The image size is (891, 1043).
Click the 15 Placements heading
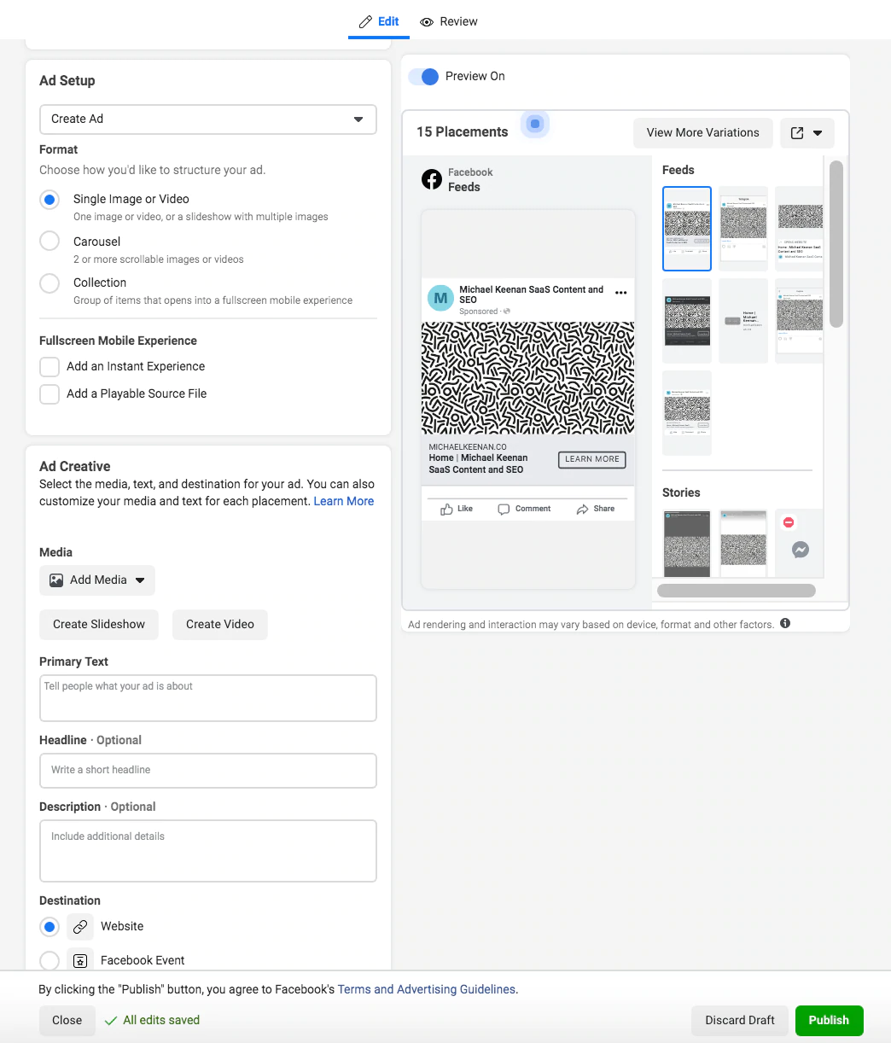click(x=462, y=131)
